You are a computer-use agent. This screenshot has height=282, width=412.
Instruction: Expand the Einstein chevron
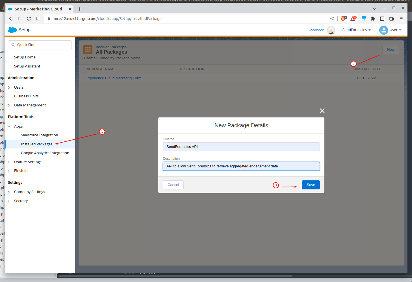pyautogui.click(x=9, y=171)
